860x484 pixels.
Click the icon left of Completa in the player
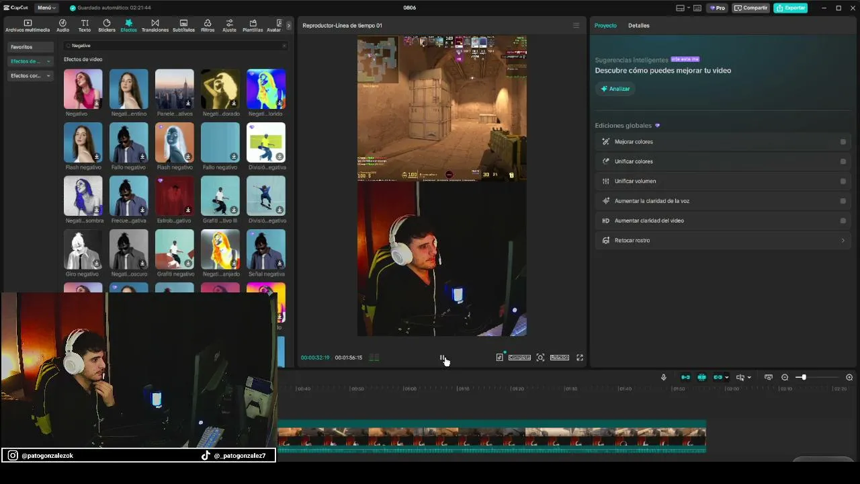click(x=499, y=358)
